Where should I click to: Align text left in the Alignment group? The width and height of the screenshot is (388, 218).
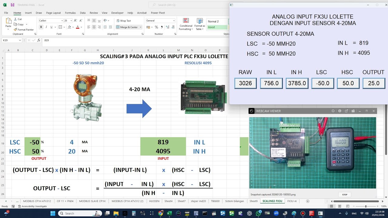point(89,27)
